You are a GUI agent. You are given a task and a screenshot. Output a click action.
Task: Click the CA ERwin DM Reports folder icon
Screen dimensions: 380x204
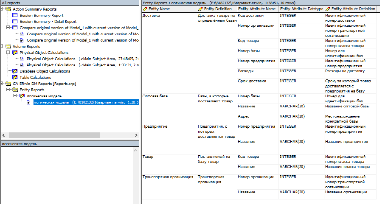point(8,84)
